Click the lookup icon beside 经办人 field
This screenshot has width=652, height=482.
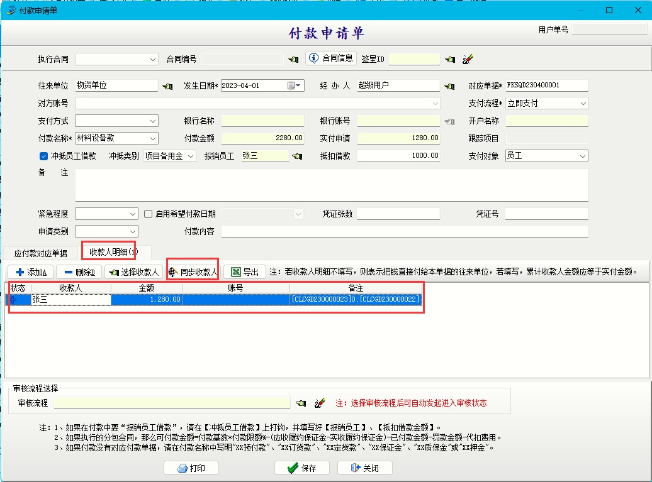click(x=449, y=86)
